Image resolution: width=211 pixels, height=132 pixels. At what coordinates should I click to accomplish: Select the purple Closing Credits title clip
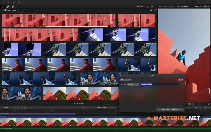[38, 114]
